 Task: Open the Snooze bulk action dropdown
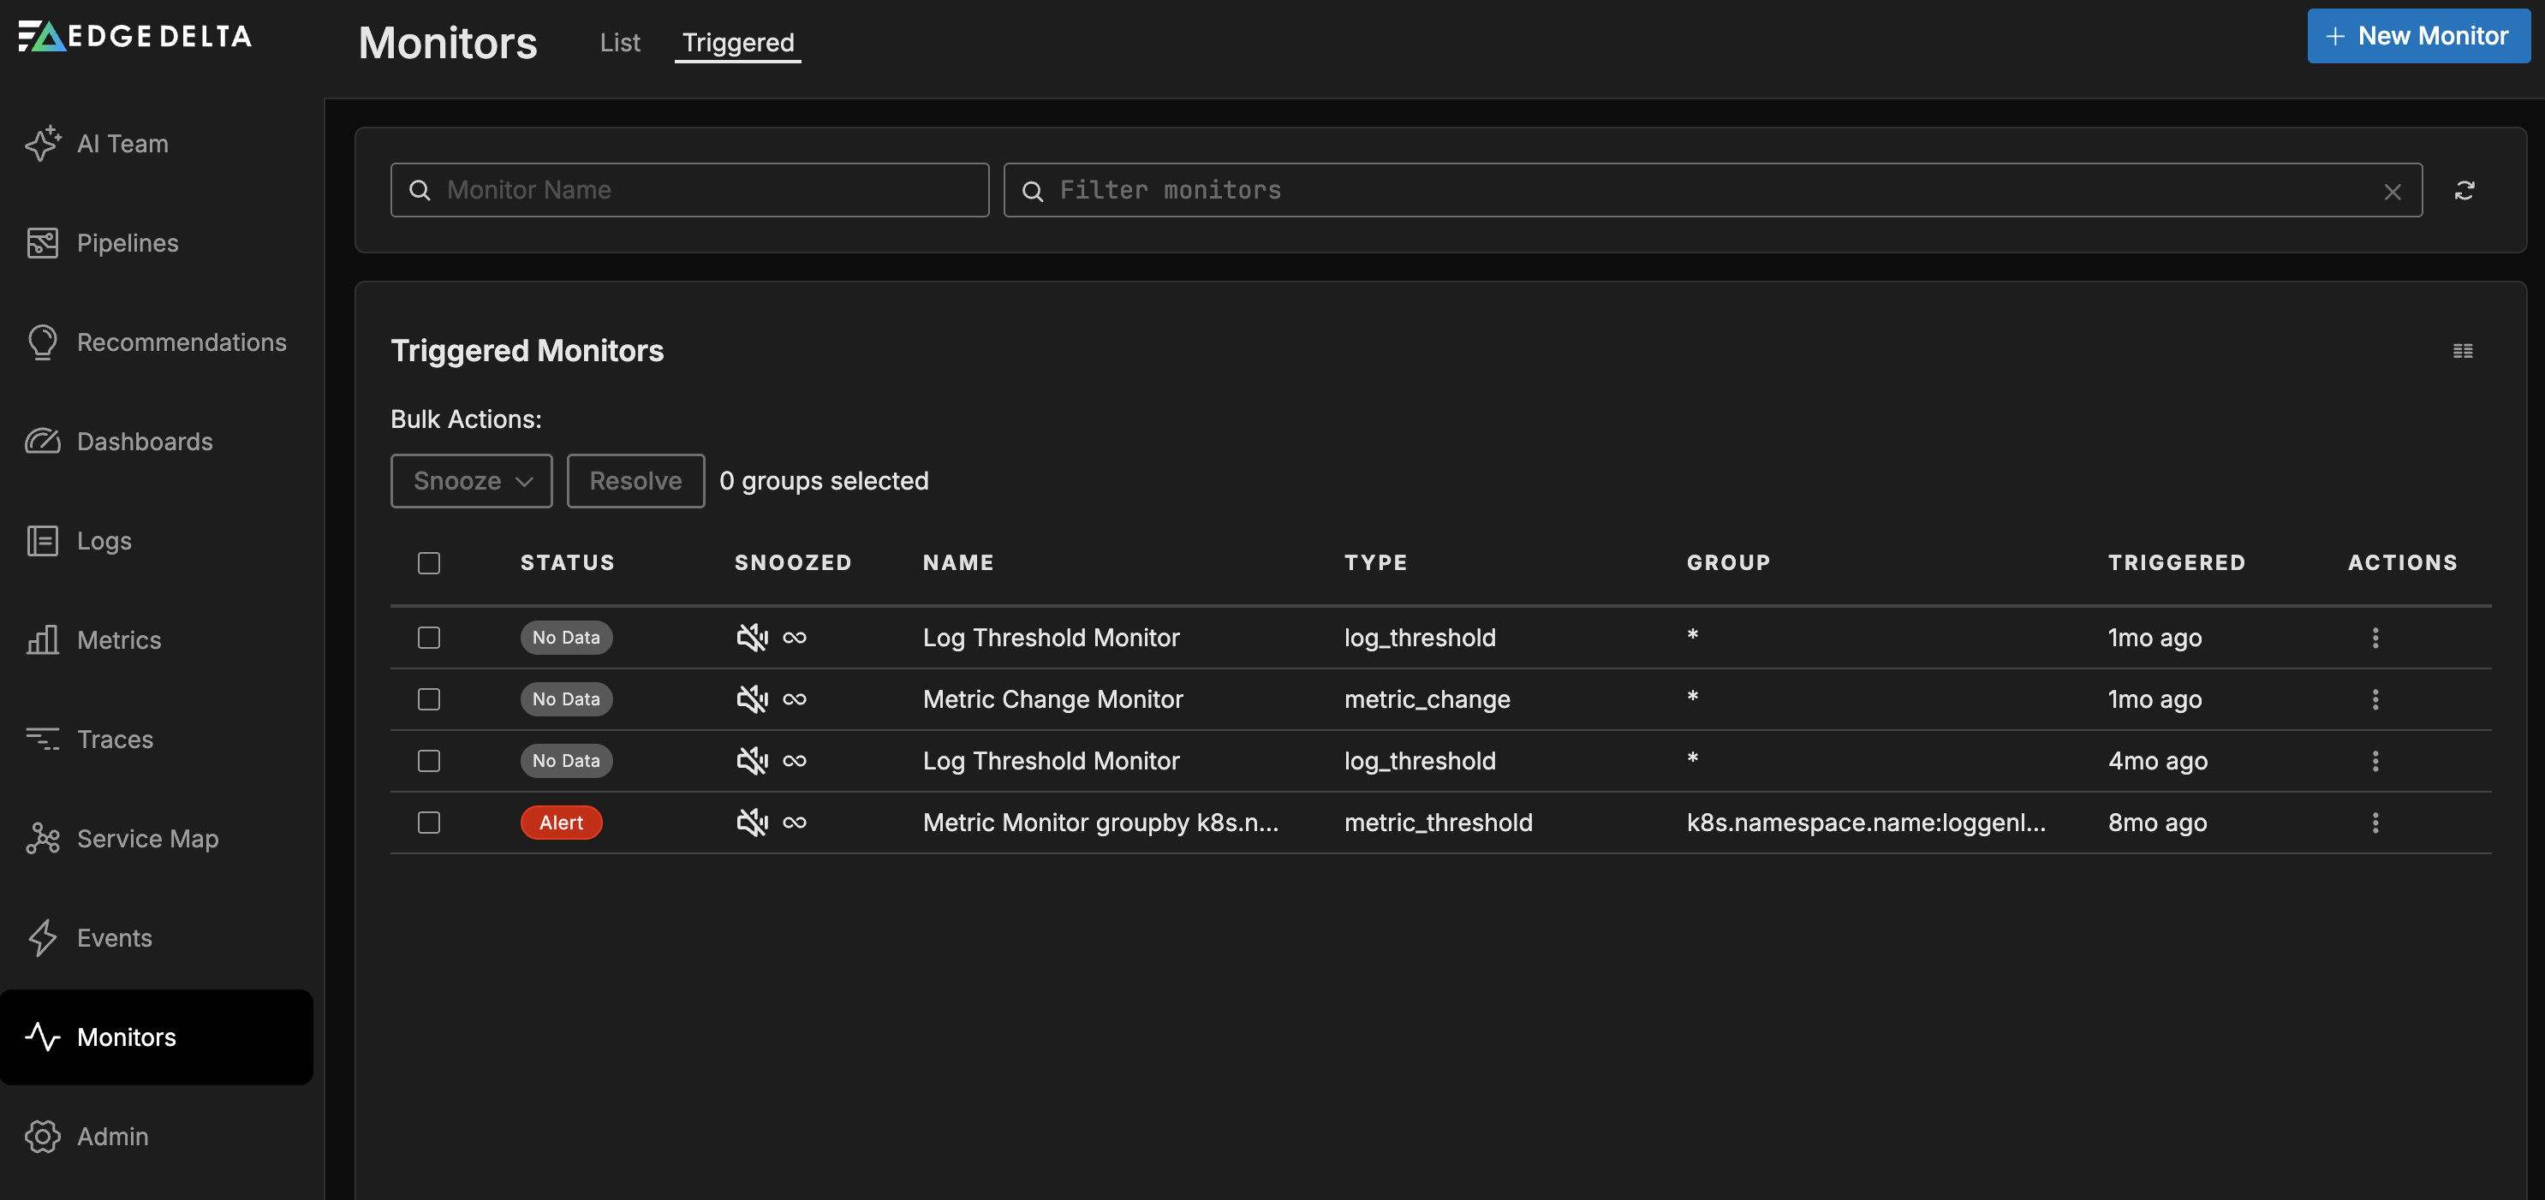[471, 481]
